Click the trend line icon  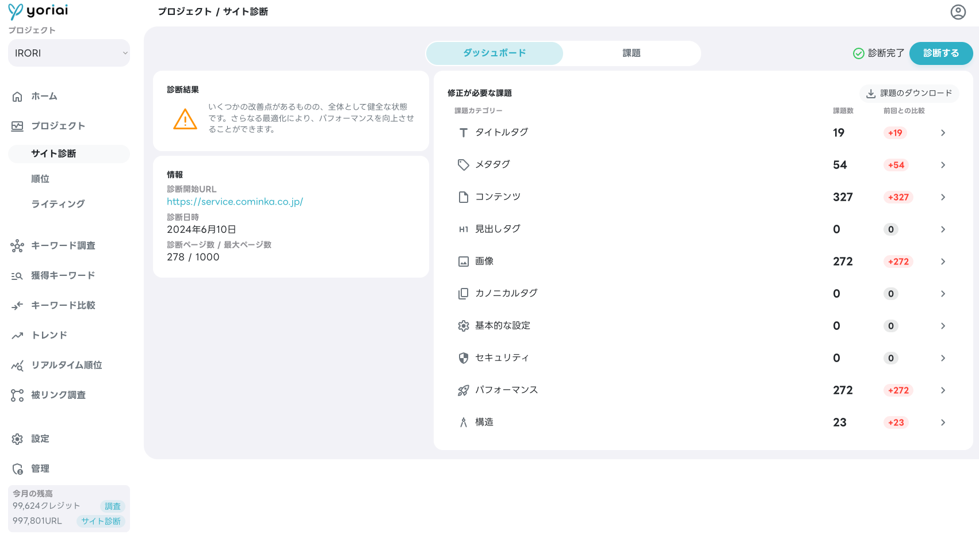[x=17, y=336]
